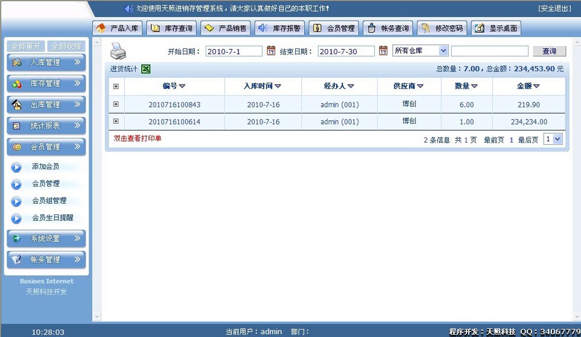581x337 pixels.
Task: Click 全部展开 to expand all menus
Action: click(26, 47)
